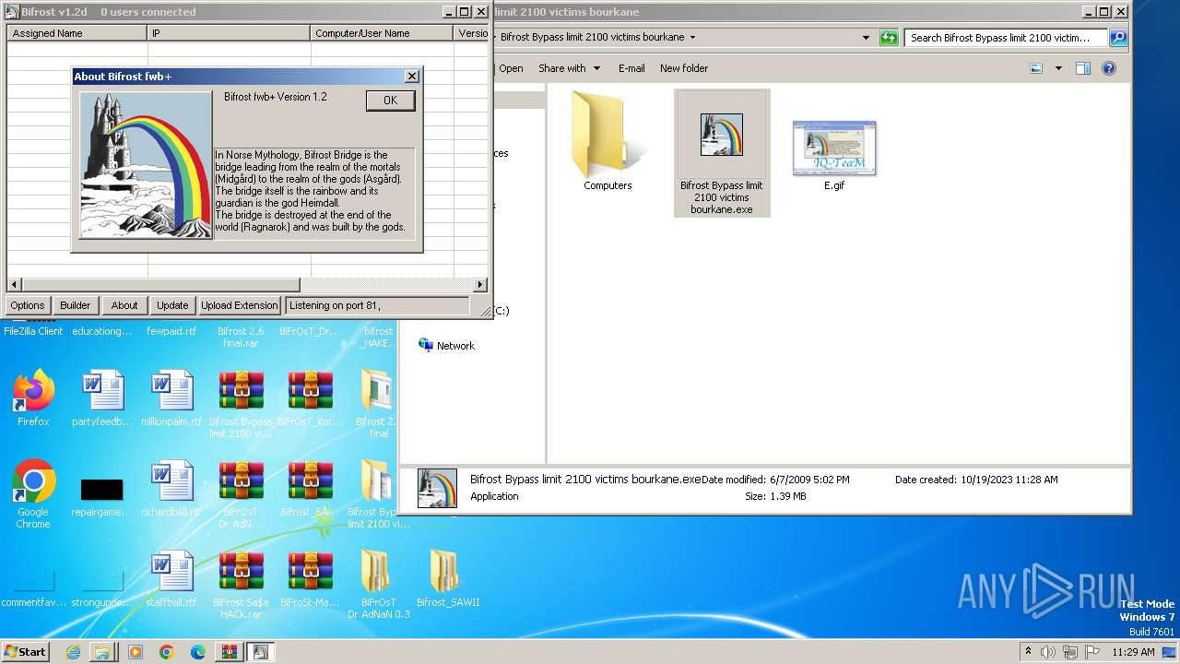
Task: Click the Change your view icon
Action: click(1036, 68)
